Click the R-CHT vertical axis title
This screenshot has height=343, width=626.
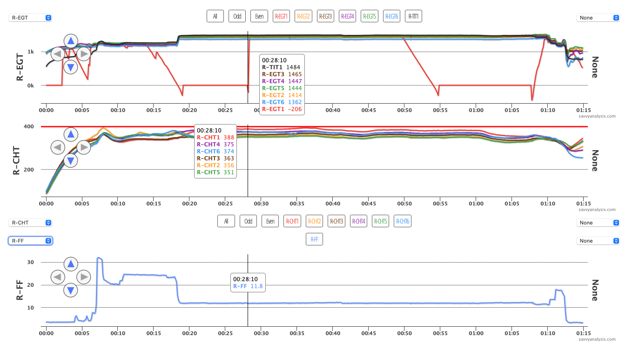17,160
